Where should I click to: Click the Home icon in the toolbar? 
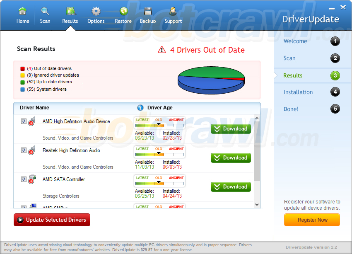coord(23,11)
